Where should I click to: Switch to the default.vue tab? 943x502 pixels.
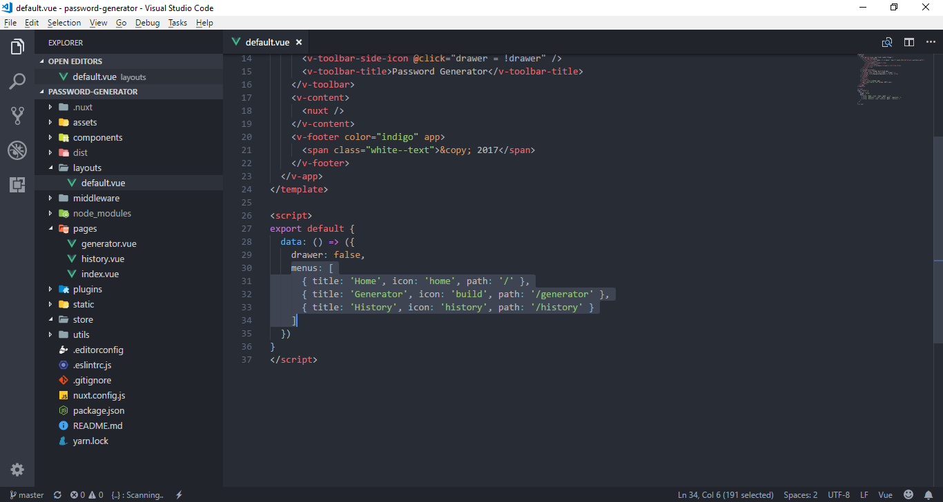click(267, 42)
